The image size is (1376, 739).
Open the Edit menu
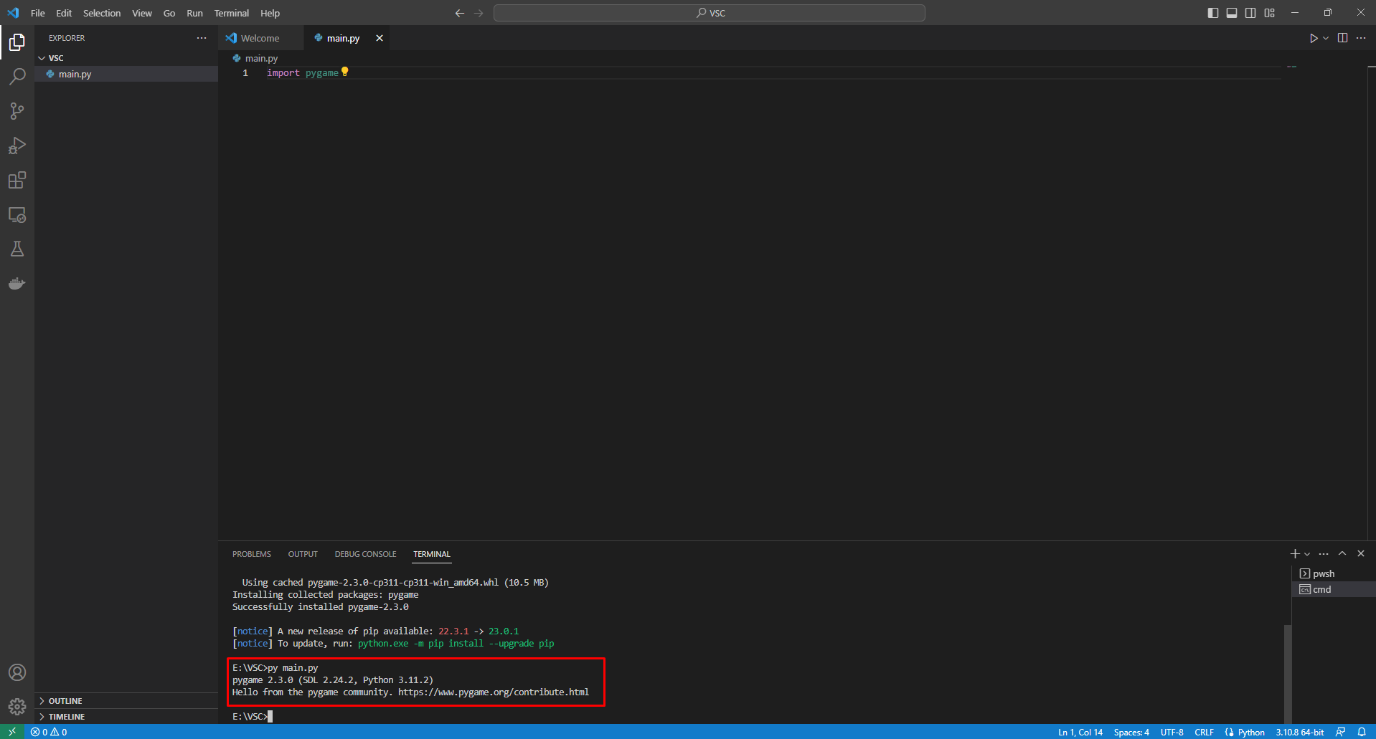64,13
